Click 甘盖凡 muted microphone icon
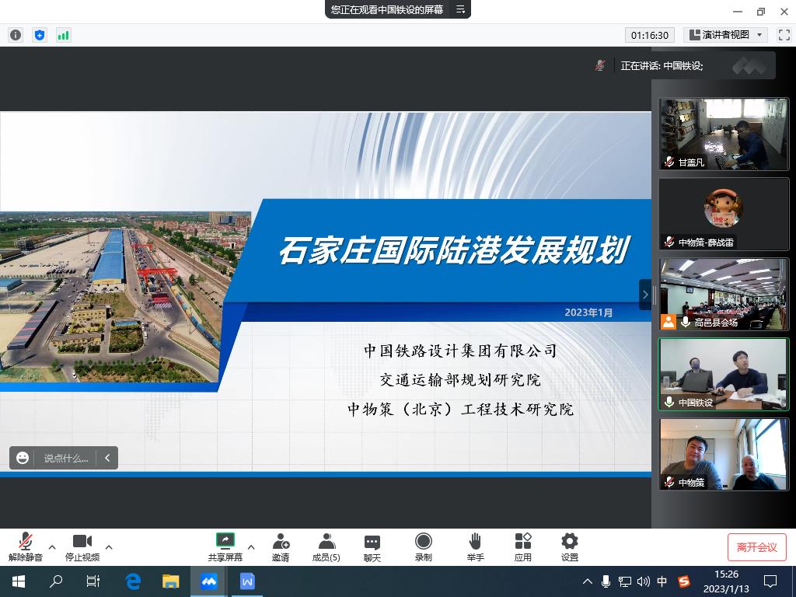Image resolution: width=796 pixels, height=597 pixels. [x=669, y=162]
